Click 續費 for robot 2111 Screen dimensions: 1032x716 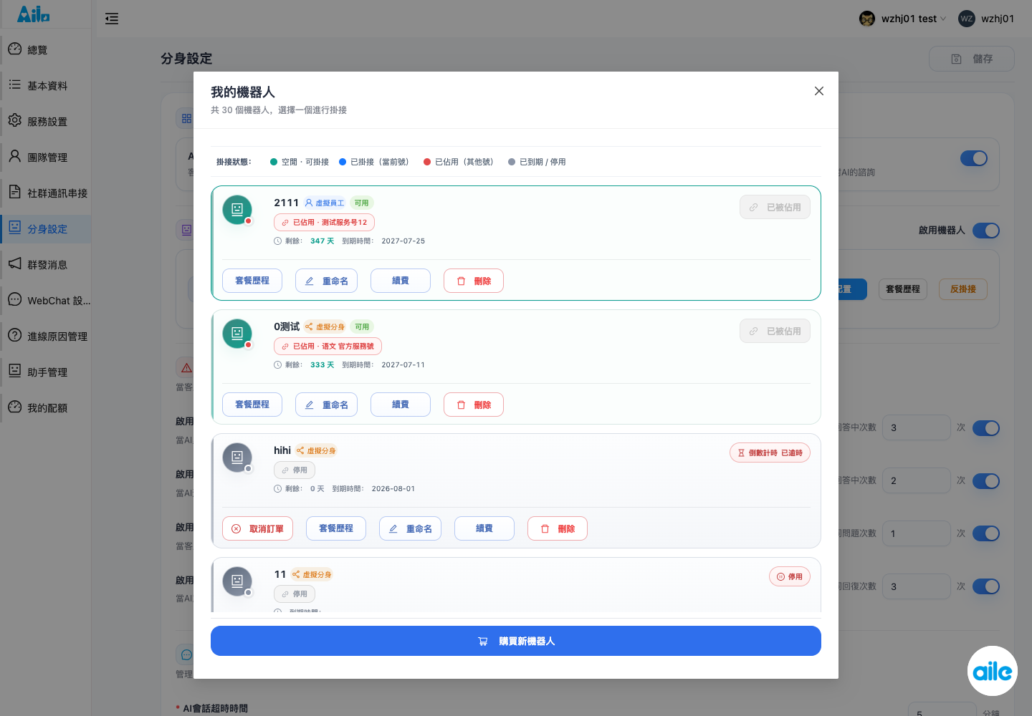(x=401, y=281)
